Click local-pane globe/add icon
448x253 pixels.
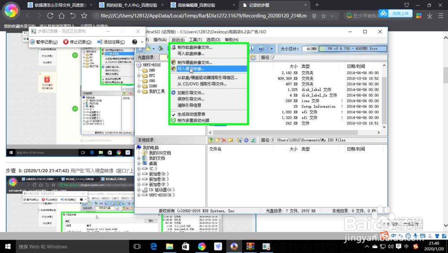(239, 140)
